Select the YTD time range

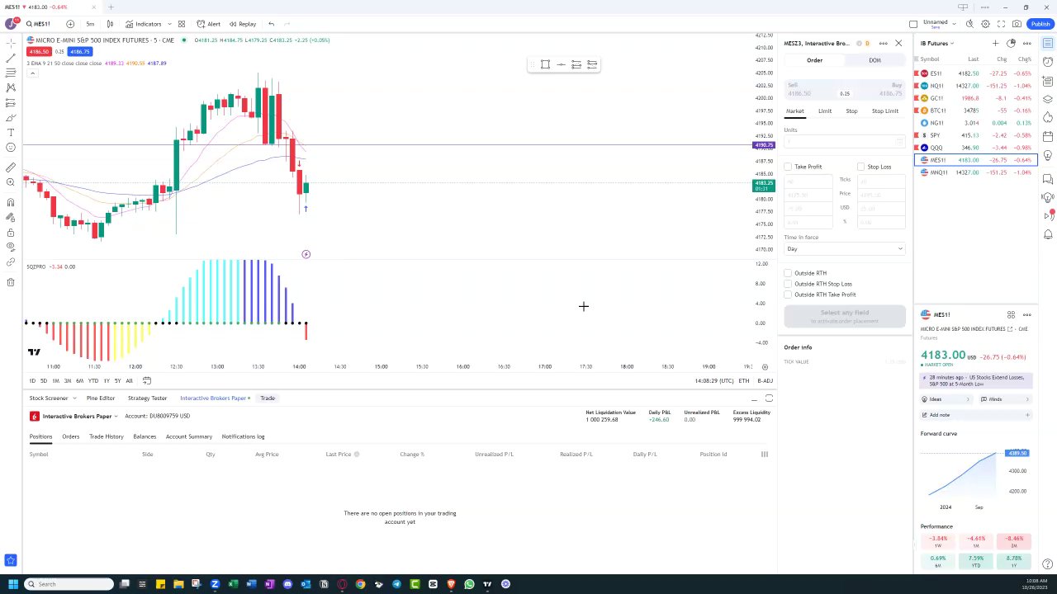click(92, 380)
